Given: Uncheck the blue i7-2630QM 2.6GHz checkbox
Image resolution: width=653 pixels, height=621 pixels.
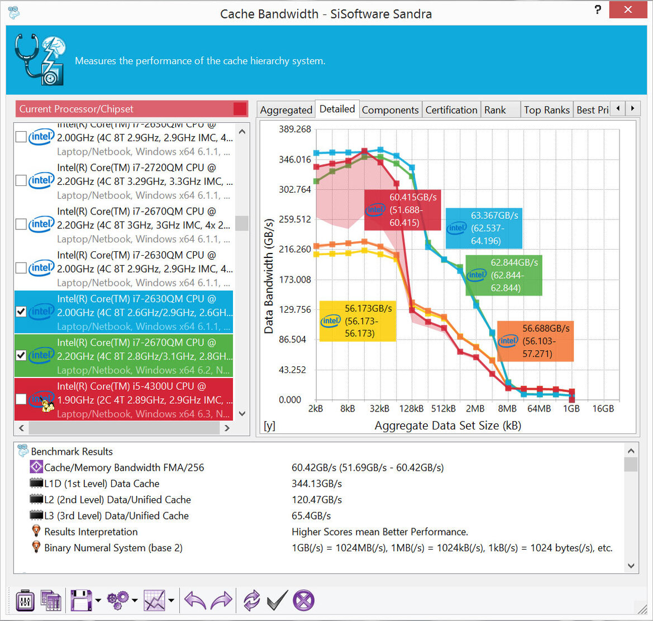Looking at the screenshot, I should pyautogui.click(x=21, y=312).
